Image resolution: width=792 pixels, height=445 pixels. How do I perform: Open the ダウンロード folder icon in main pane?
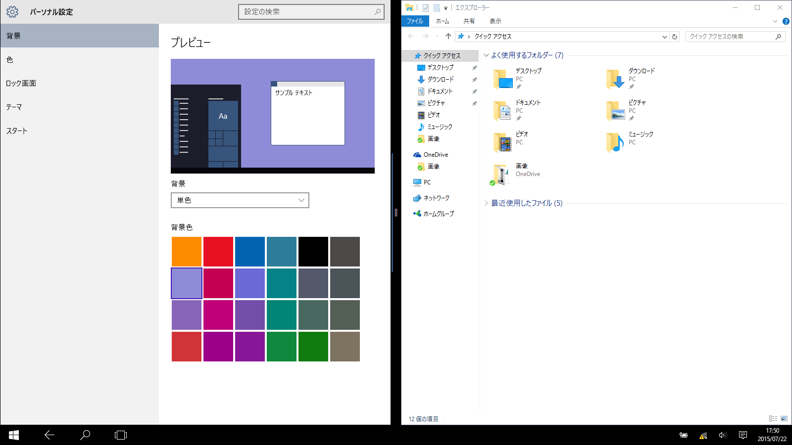616,79
